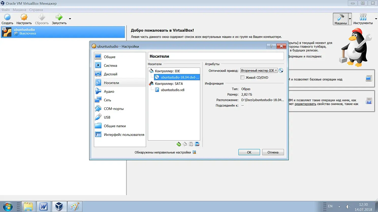Image resolution: width=378 pixels, height=212 pixels.
Task: Open the Общие settings section
Action: (x=120, y=57)
